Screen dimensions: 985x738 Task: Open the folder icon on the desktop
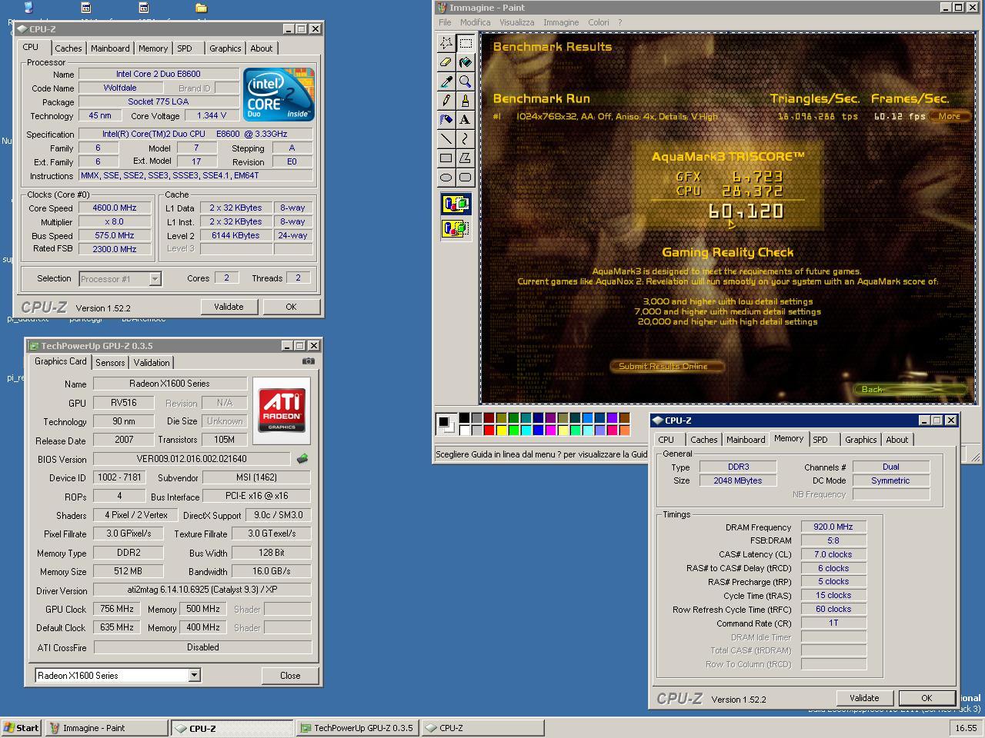pos(201,8)
